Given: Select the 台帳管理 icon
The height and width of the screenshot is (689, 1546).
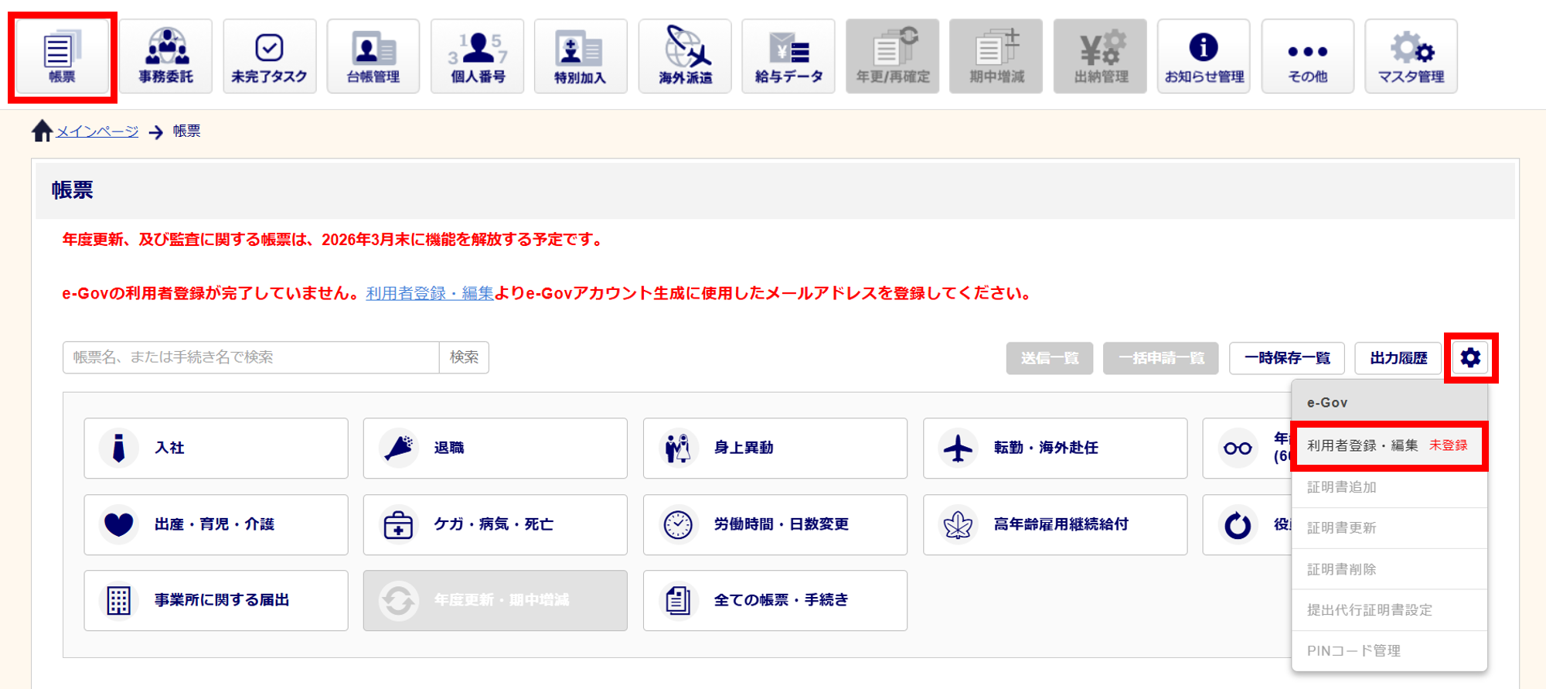Looking at the screenshot, I should [x=373, y=56].
